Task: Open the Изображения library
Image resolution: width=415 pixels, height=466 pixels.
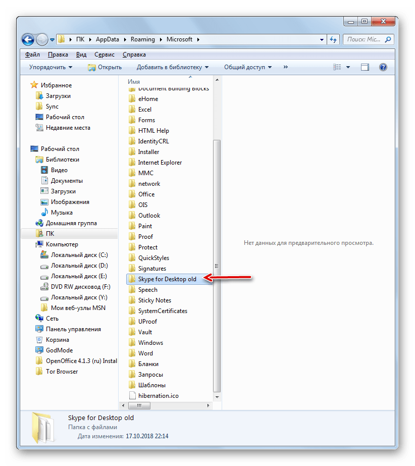Action: (65, 202)
